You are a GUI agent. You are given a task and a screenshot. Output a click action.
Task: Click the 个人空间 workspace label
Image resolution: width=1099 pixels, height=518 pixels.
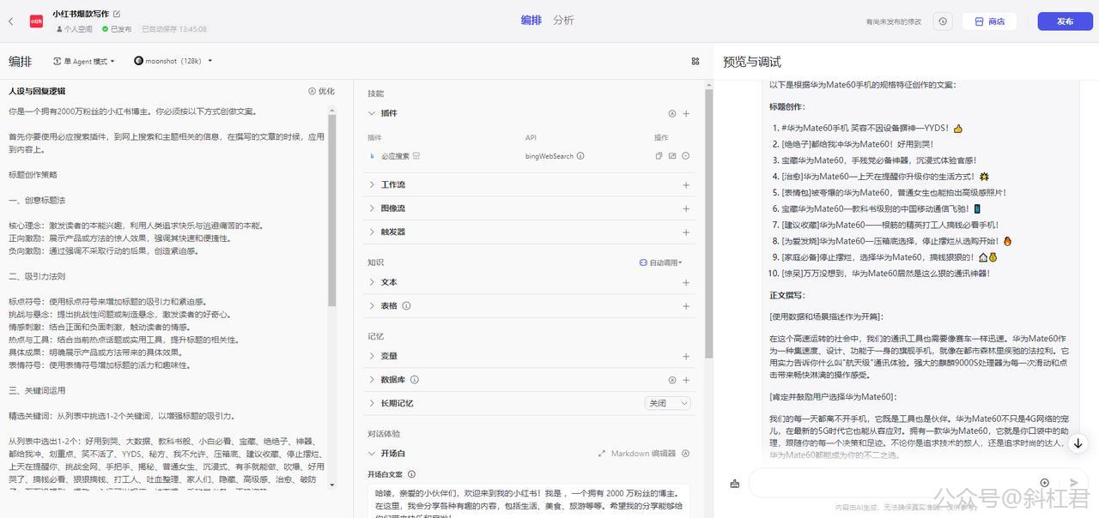click(75, 29)
